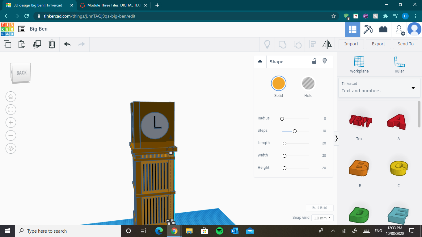
Task: Bookmark this page with star icon
Action: [333, 16]
